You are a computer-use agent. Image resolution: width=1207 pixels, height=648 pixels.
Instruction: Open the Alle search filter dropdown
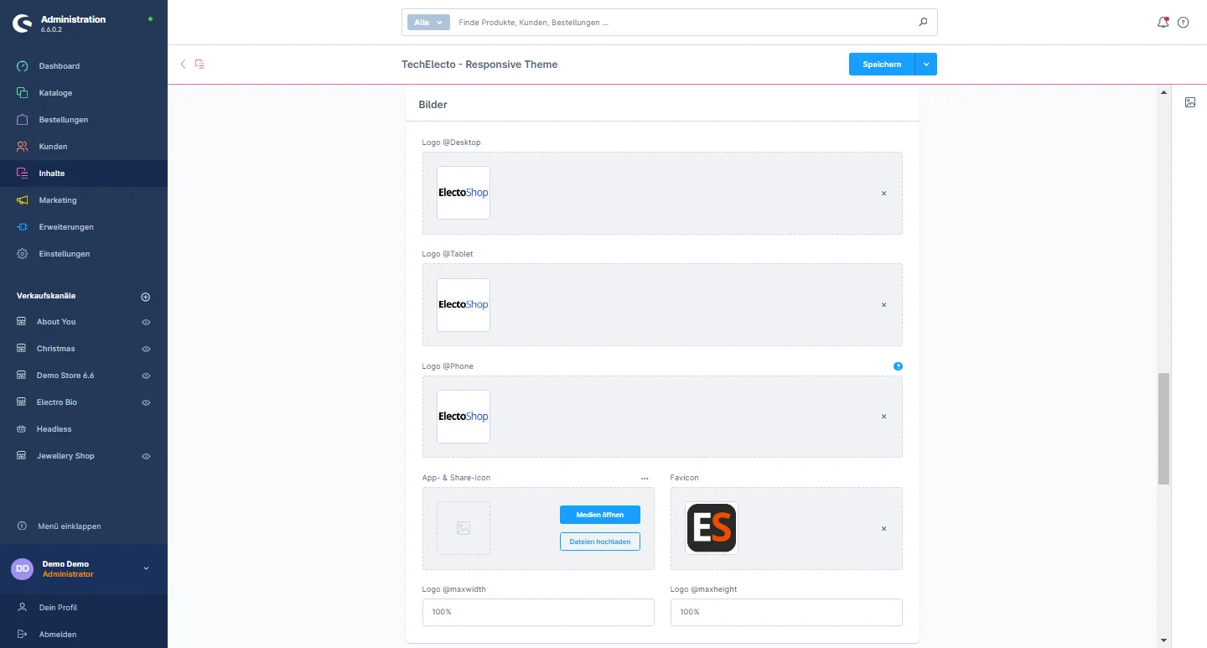(428, 23)
